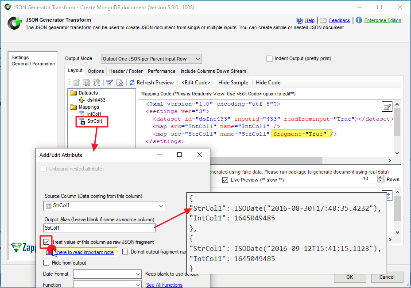411x288 pixels.
Task: Enable the Hide from output checkbox
Action: click(x=47, y=263)
